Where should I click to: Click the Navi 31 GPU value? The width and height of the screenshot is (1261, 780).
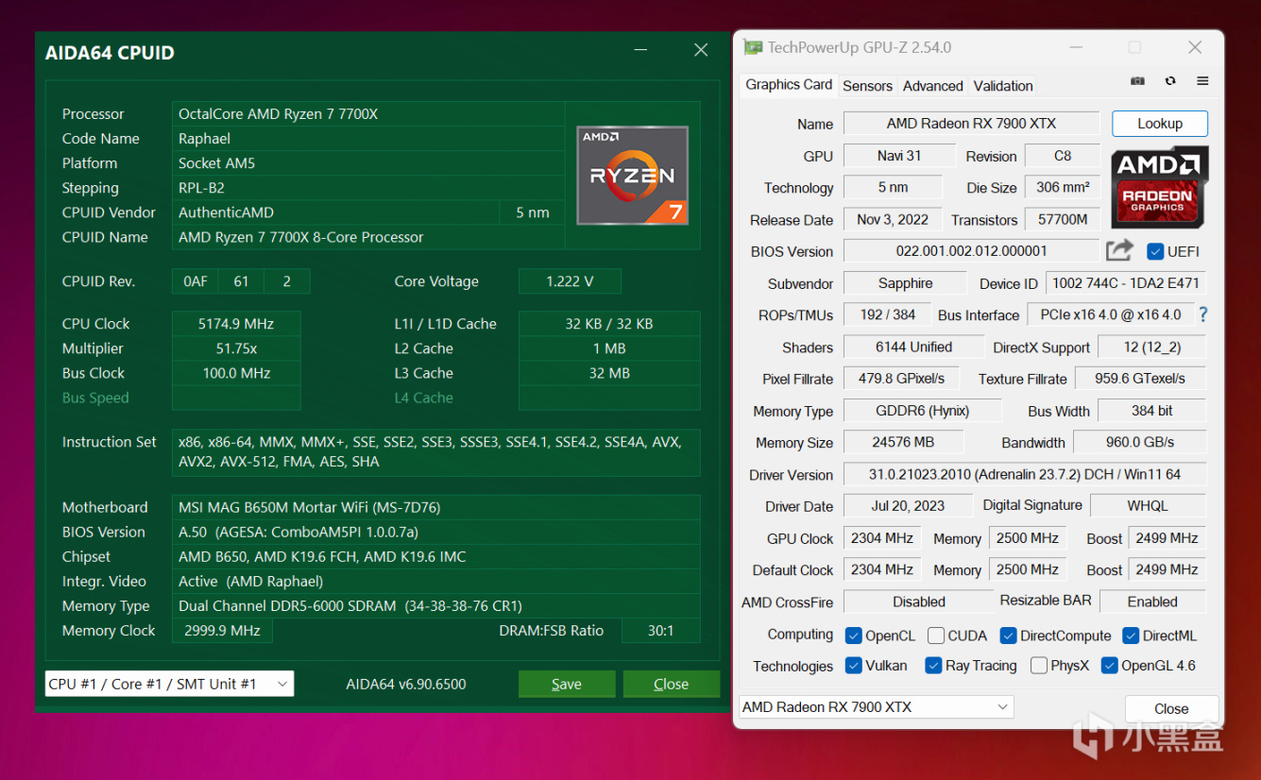tap(898, 156)
